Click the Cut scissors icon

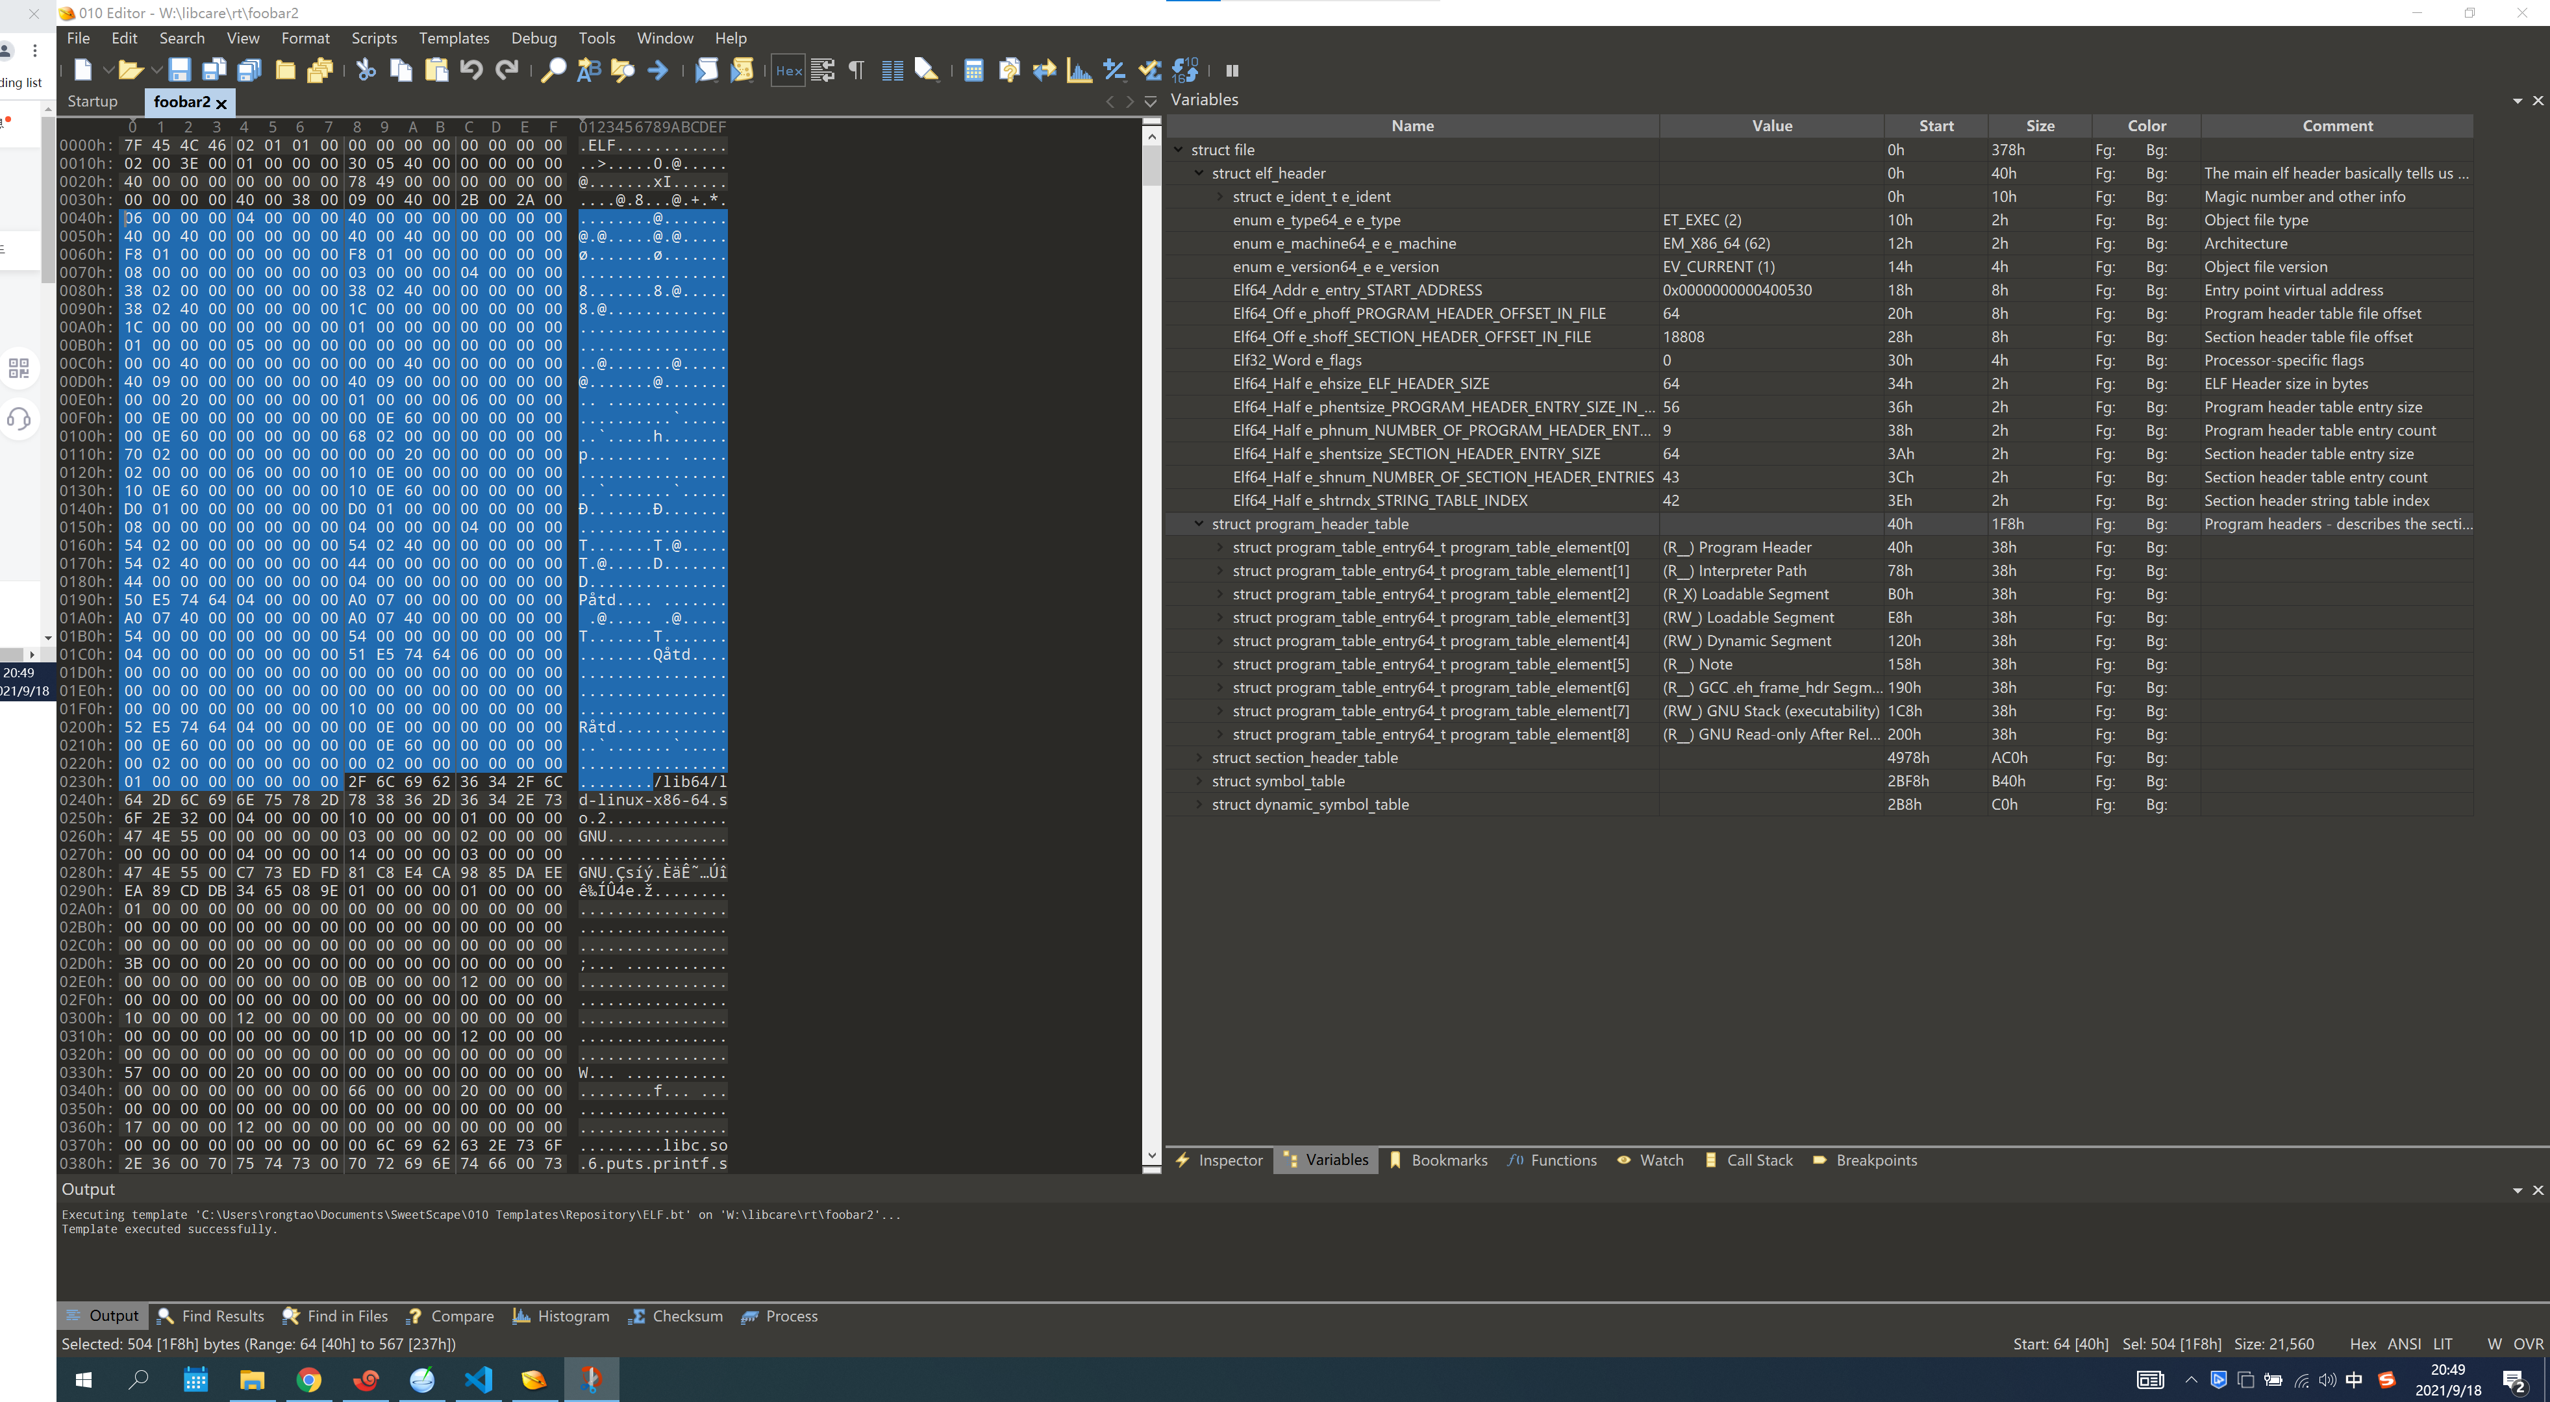(x=366, y=70)
